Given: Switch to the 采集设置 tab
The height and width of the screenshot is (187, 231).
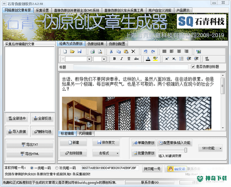Looking at the screenshot, I should coord(42,10).
